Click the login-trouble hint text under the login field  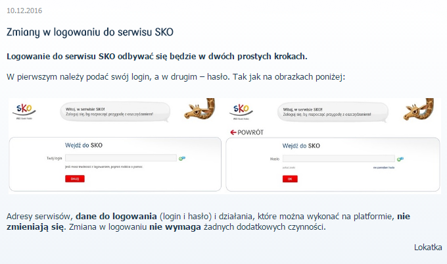[x=104, y=167]
